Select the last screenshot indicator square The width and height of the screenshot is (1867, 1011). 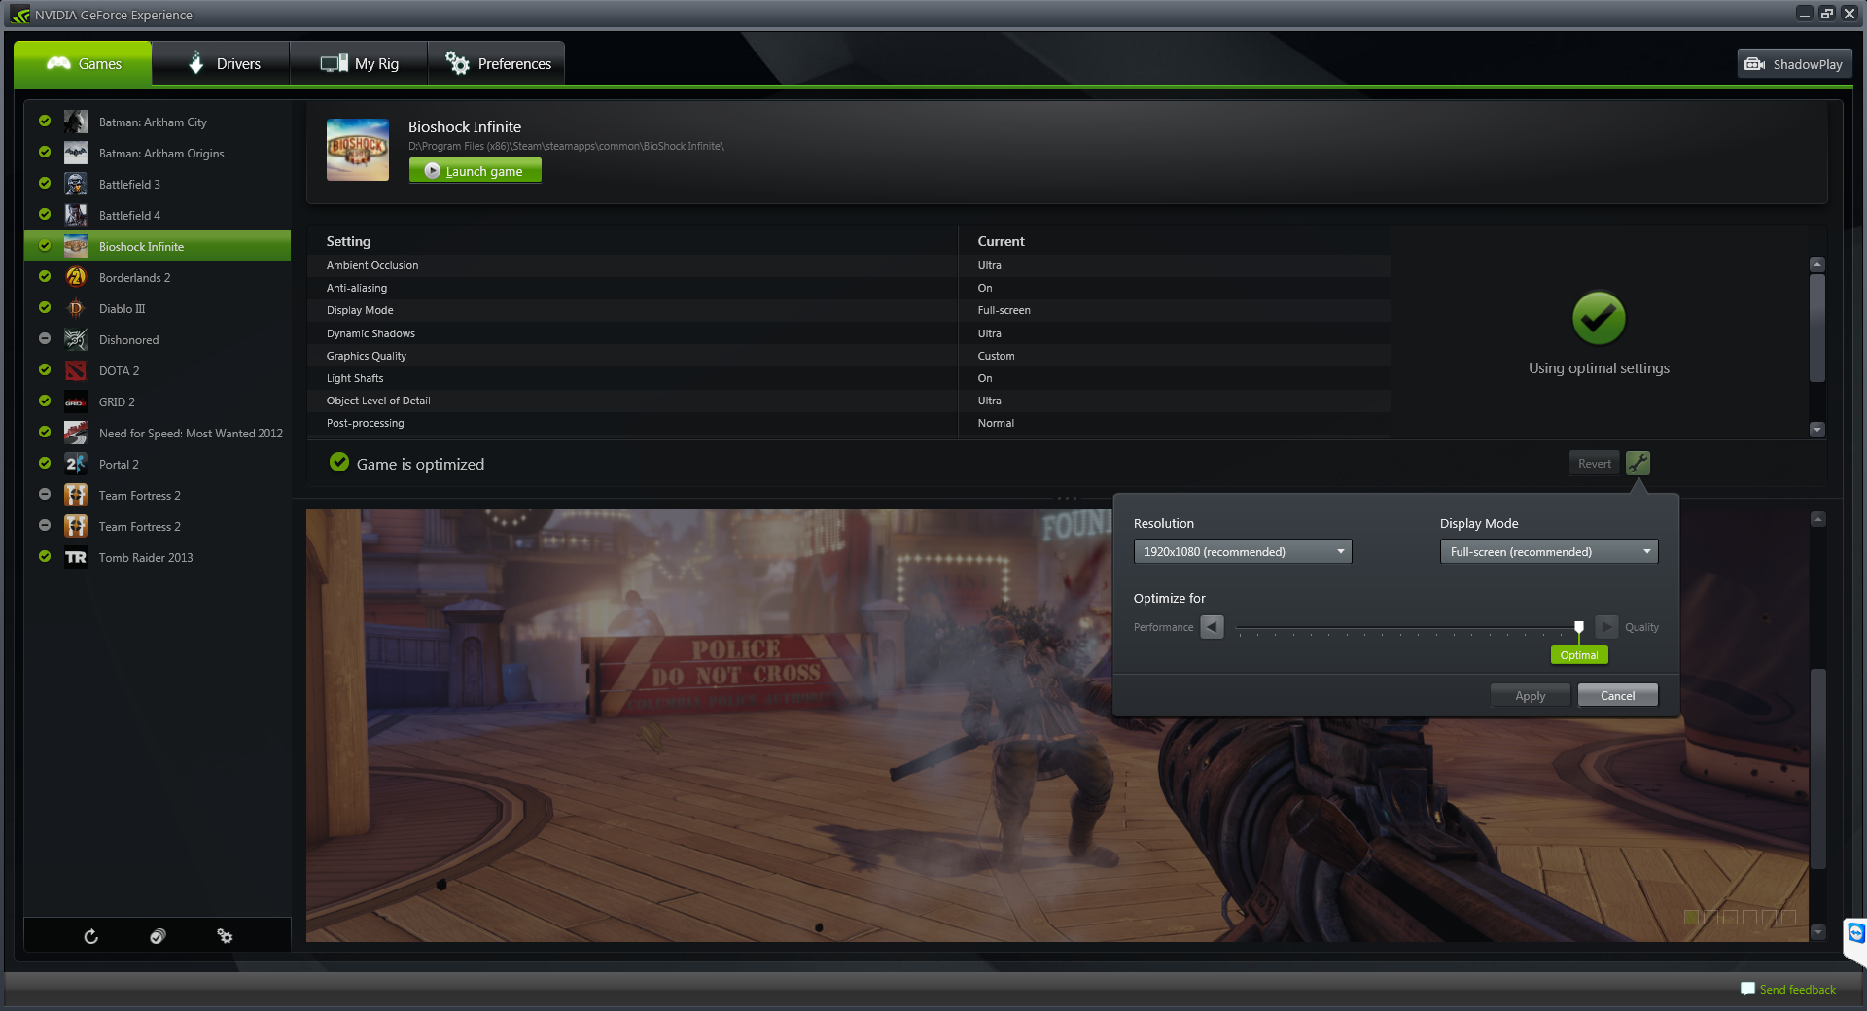tap(1788, 917)
